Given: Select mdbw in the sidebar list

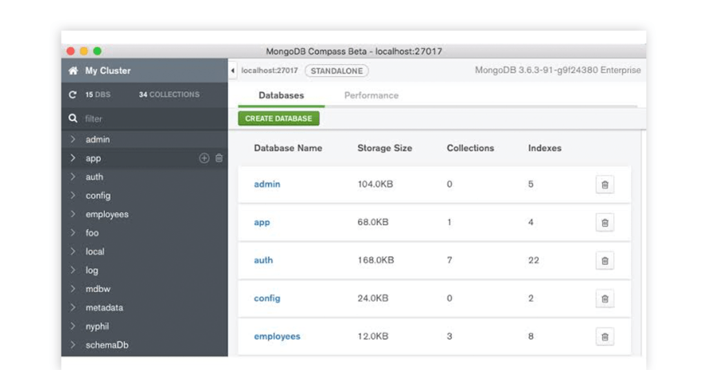Looking at the screenshot, I should click(98, 289).
